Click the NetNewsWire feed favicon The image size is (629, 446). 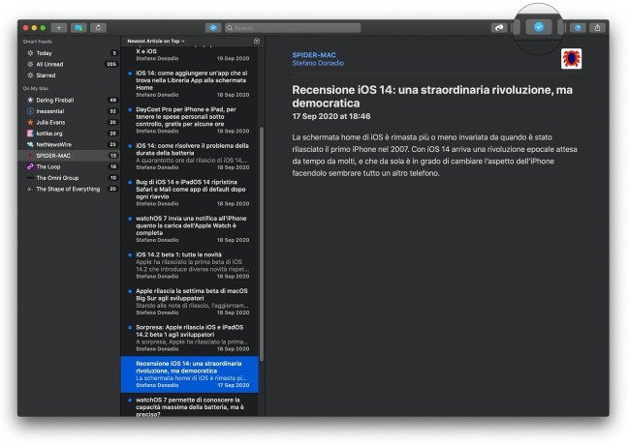click(x=30, y=144)
